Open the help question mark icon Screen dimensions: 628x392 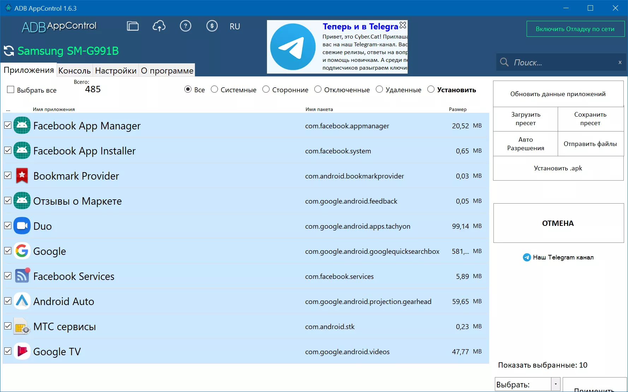pyautogui.click(x=185, y=26)
